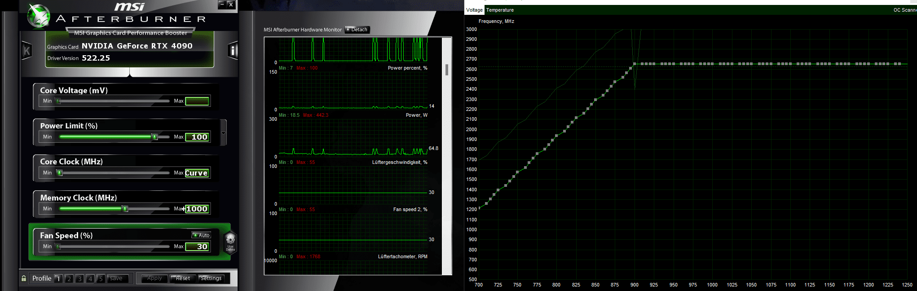Switch to the Temperature tab in curve editor

500,10
